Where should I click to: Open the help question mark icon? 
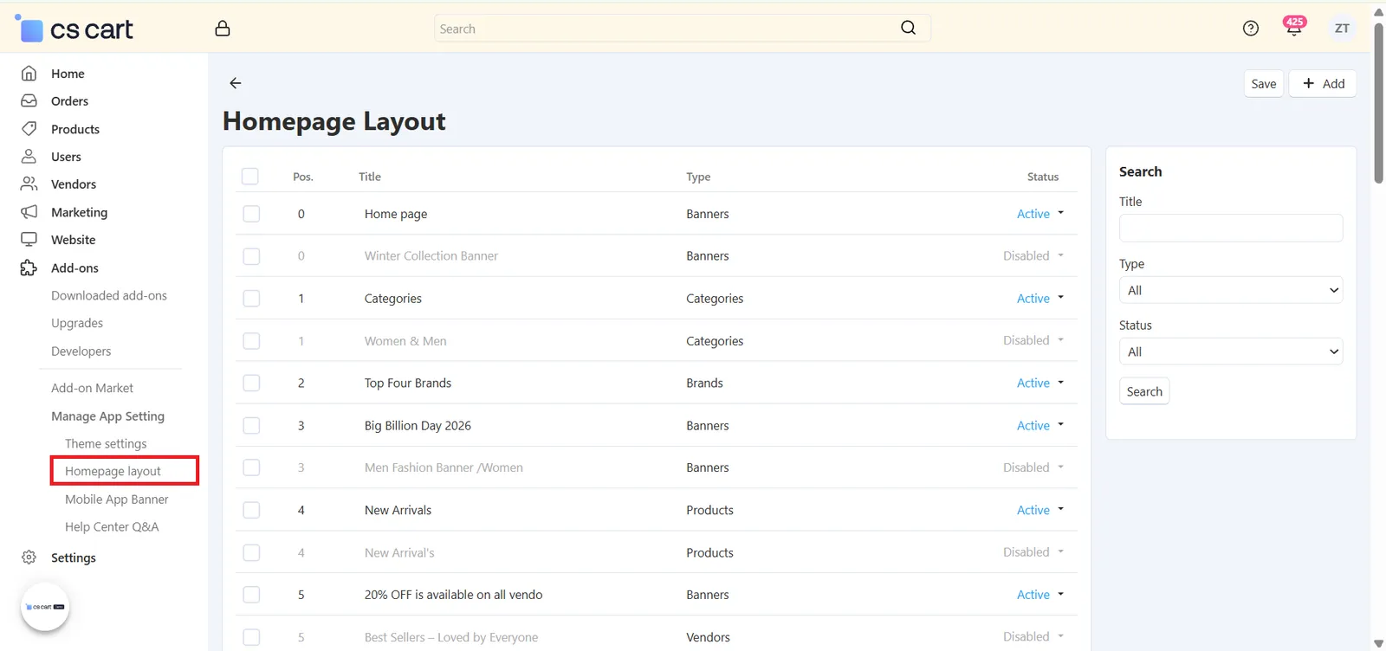tap(1250, 29)
